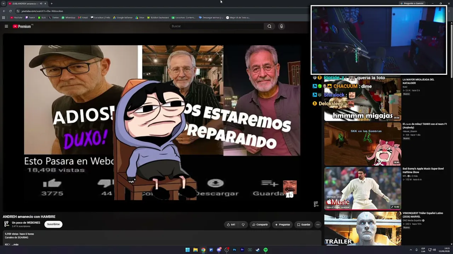The image size is (453, 254).
Task: Open El cum de mike TANK thumbnail
Action: pos(363,144)
